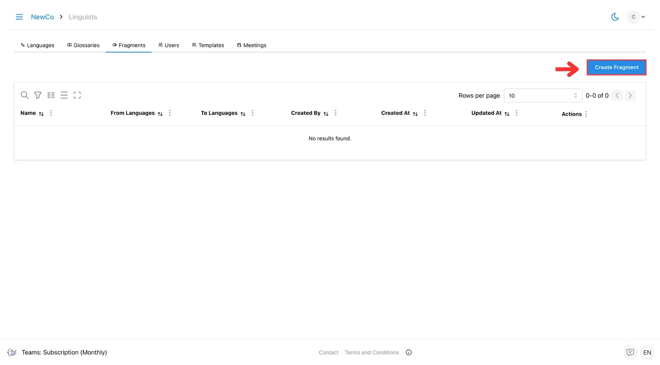Click the app logo in footer
This screenshot has width=660, height=365.
[x=12, y=352]
